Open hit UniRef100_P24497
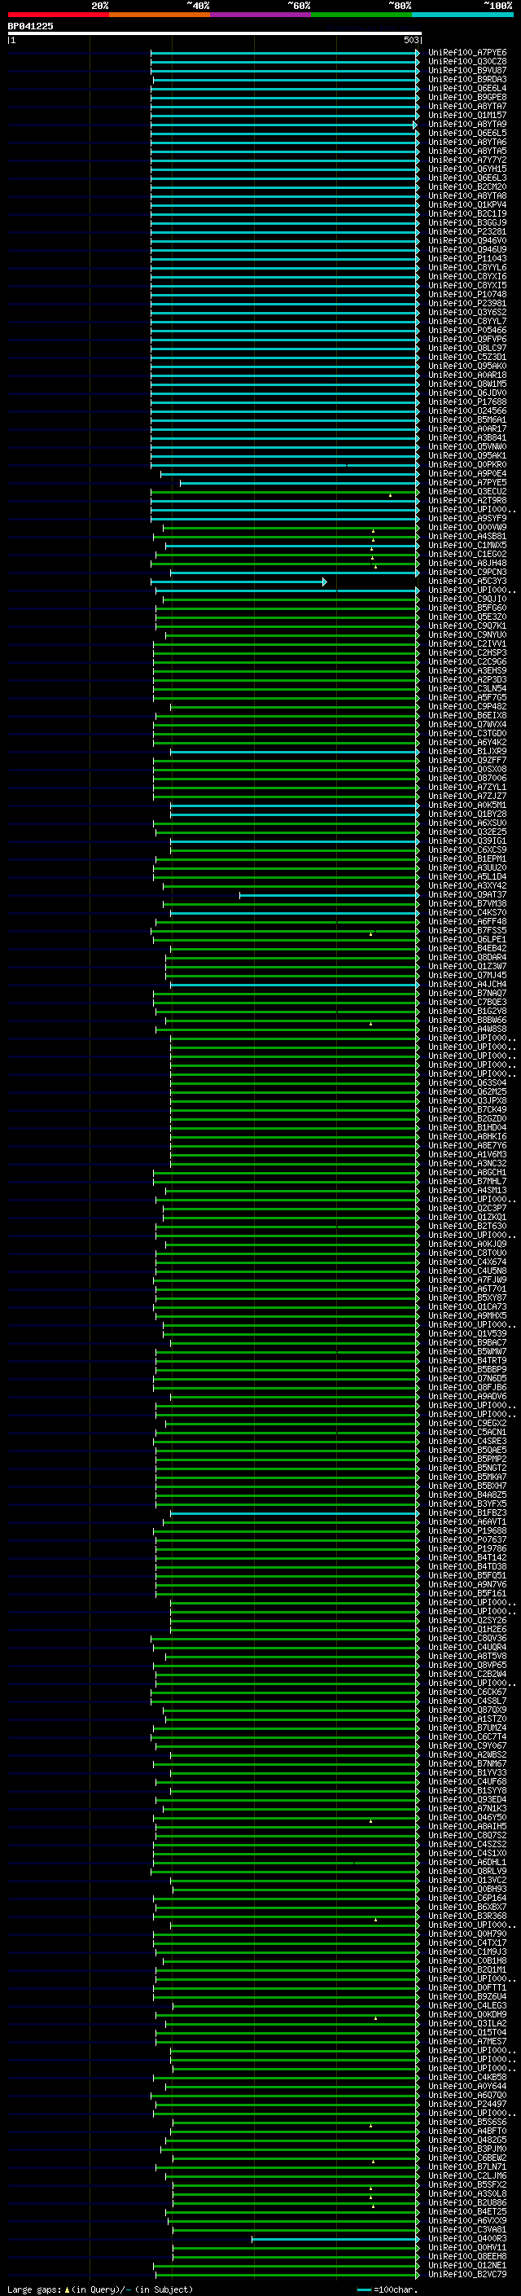Screen dimensions: 521x2296 [x=467, y=2104]
